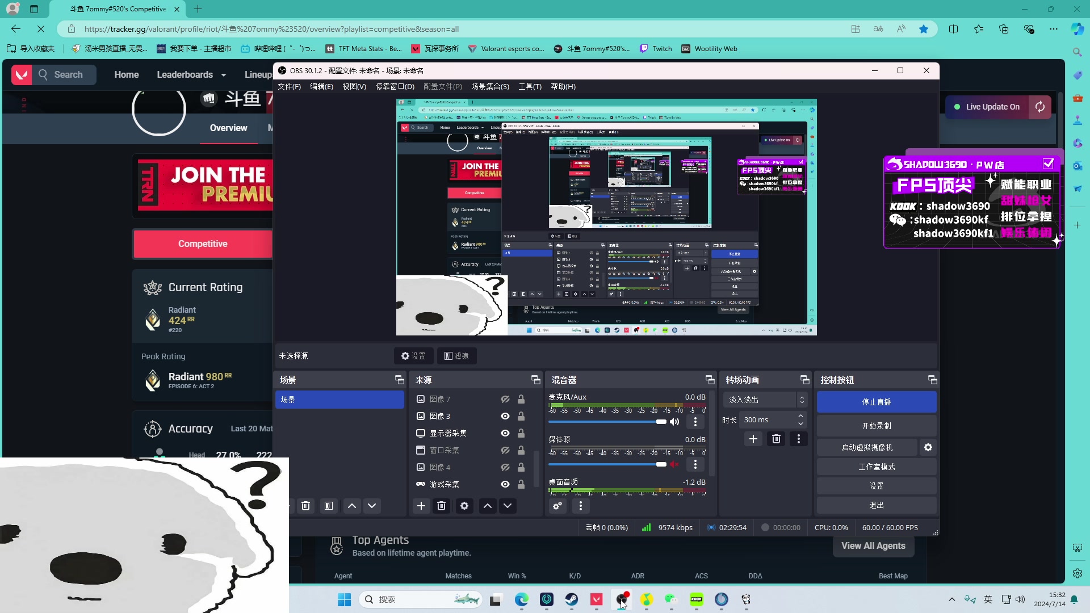1090x613 pixels.
Task: Mute the 麦克风/Aux speaker icon
Action: [x=674, y=422]
